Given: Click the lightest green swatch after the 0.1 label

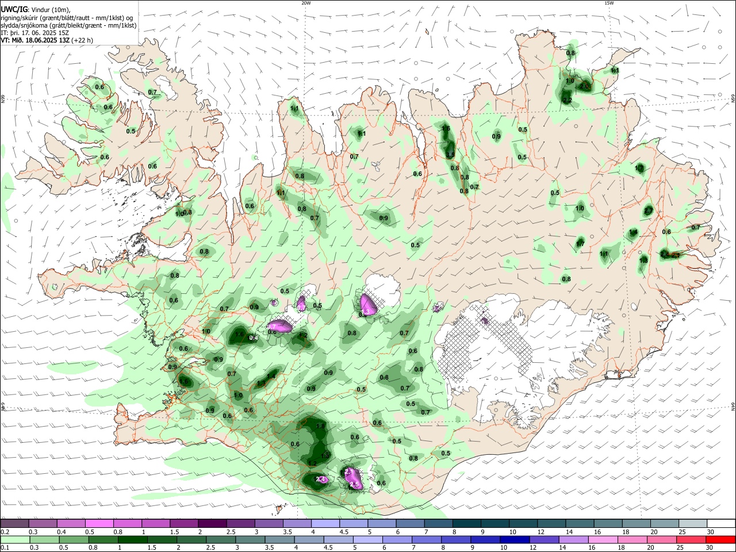Looking at the screenshot, I should point(15,539).
